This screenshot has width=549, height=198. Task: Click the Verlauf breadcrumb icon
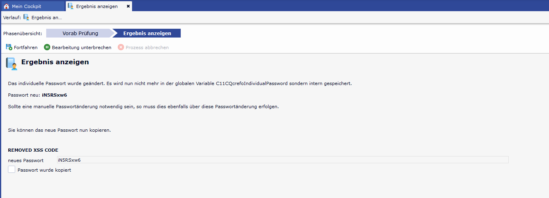(26, 17)
